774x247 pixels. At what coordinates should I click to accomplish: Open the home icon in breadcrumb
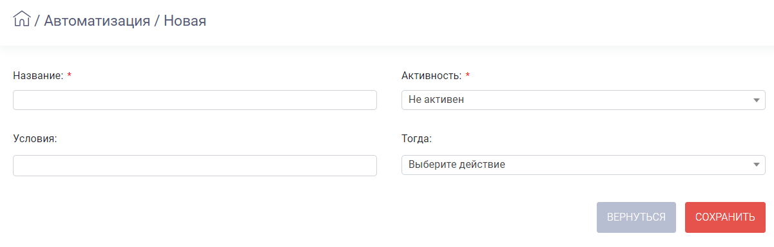tap(21, 19)
